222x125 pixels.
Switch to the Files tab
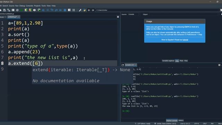point(186,61)
